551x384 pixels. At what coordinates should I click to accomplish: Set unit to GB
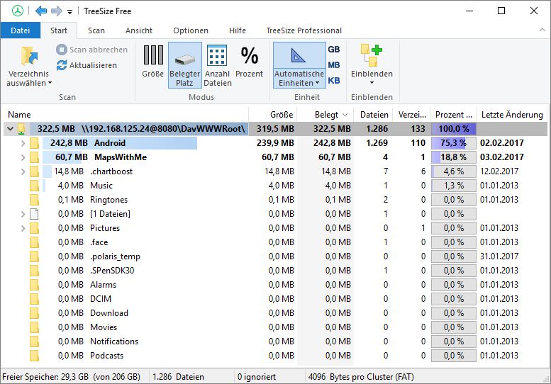click(334, 50)
